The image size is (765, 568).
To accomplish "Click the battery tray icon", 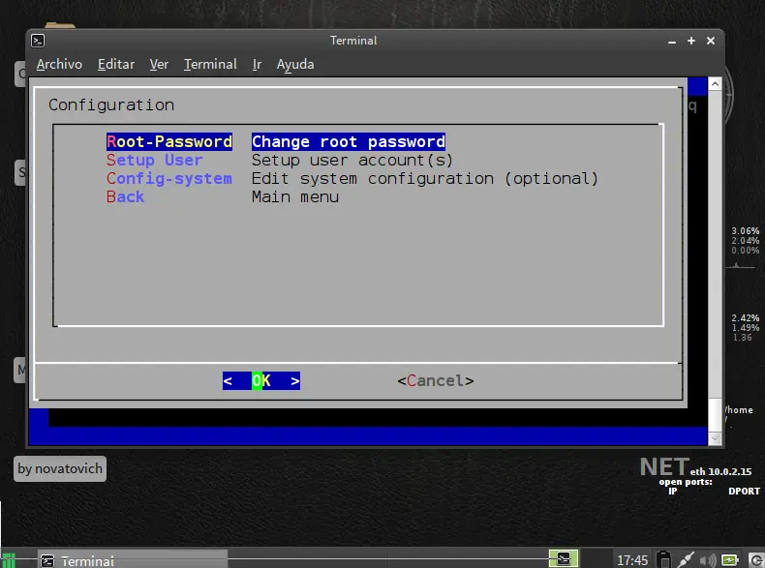I will [x=730, y=560].
